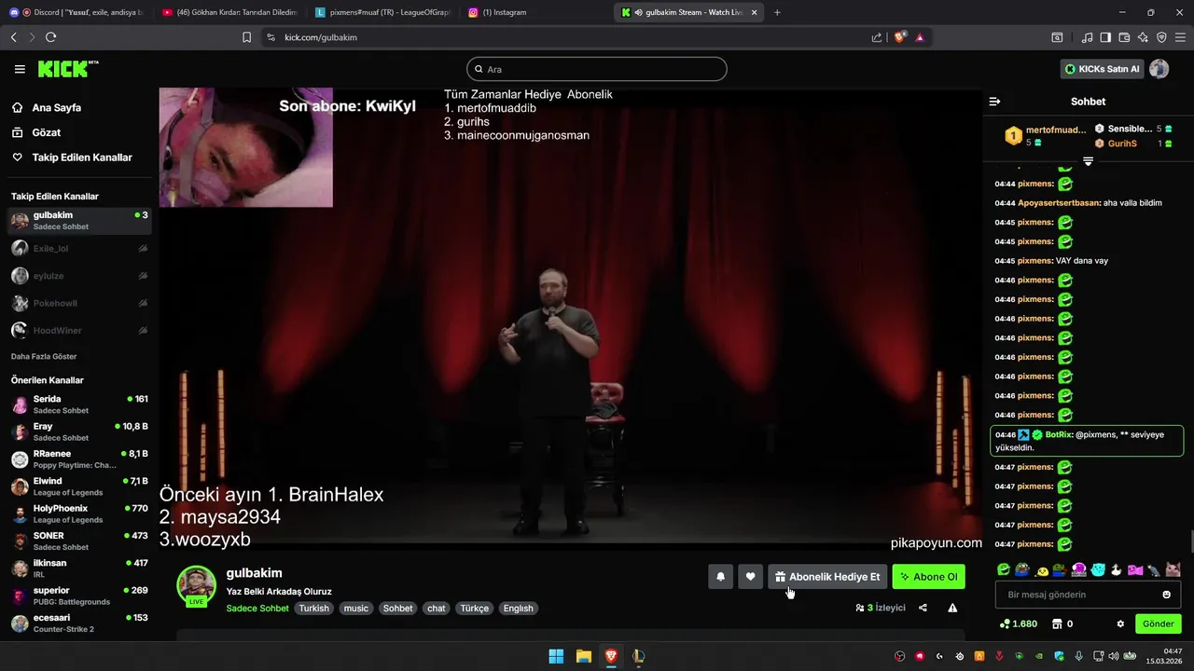Reload the page
Image resolution: width=1194 pixels, height=671 pixels.
(50, 37)
